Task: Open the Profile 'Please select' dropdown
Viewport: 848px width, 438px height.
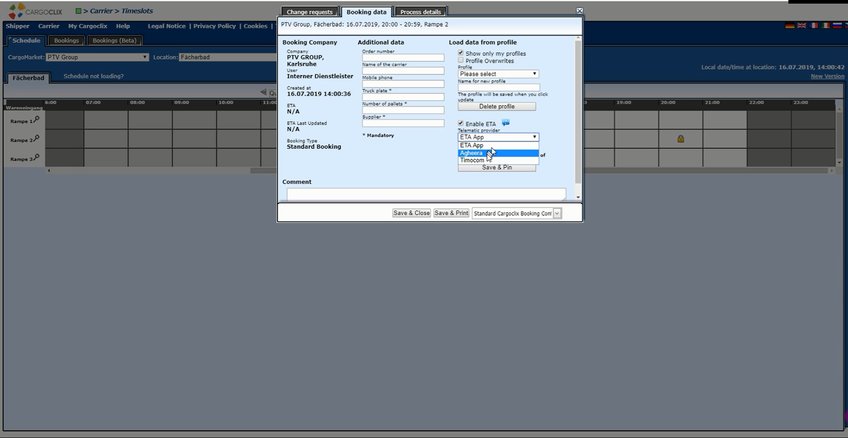Action: tap(498, 74)
